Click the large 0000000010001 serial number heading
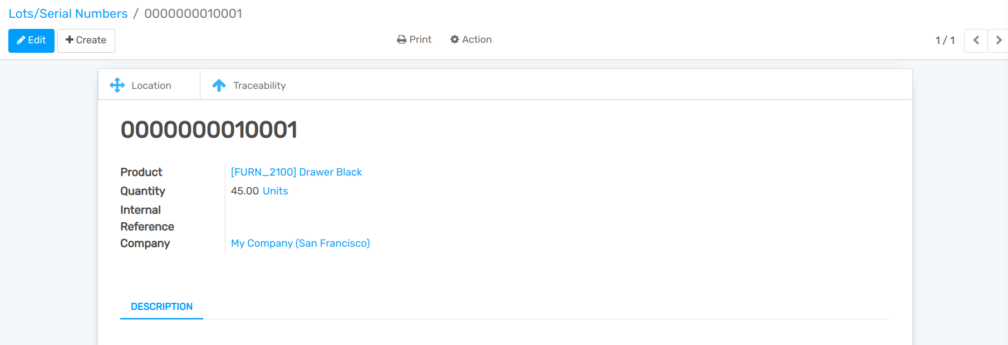This screenshot has height=345, width=1008. pyautogui.click(x=209, y=130)
